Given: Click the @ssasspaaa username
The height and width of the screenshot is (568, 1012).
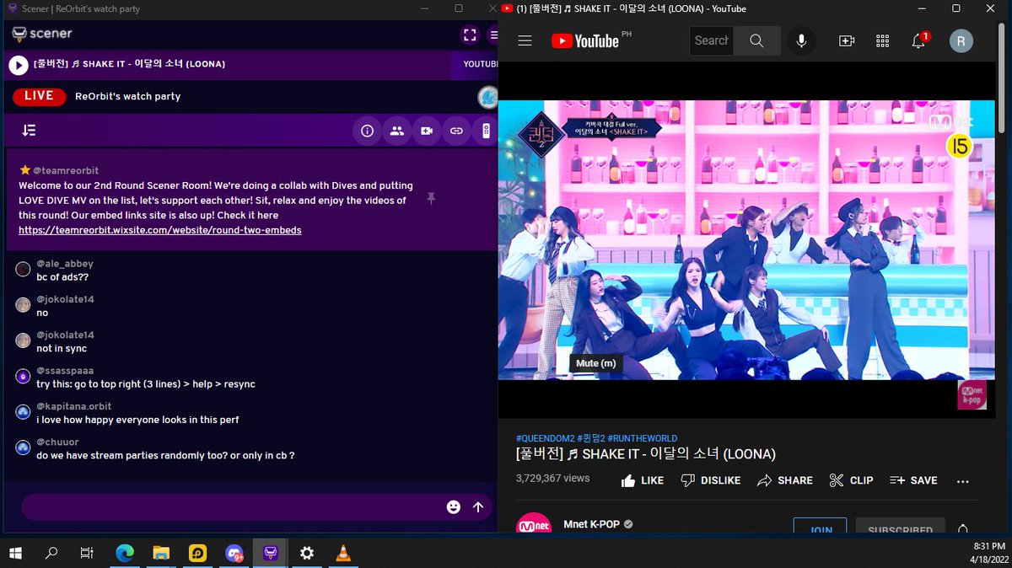Looking at the screenshot, I should 65,371.
